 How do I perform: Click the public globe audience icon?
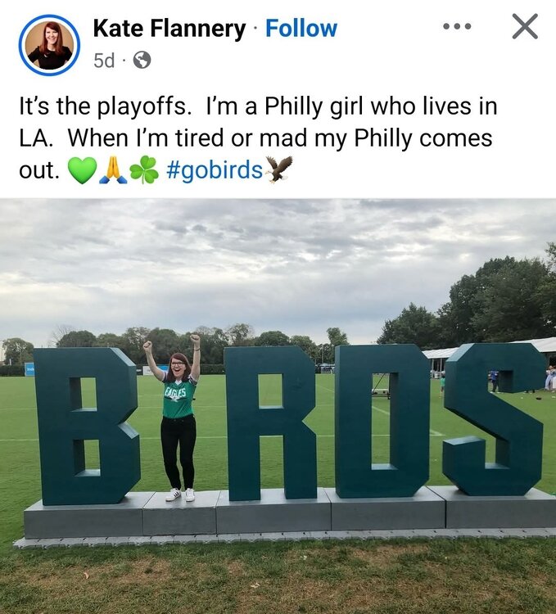click(142, 61)
